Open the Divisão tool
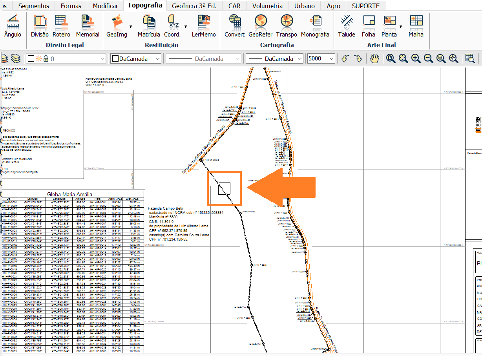Screen dimensions: 482x356 click(40, 26)
